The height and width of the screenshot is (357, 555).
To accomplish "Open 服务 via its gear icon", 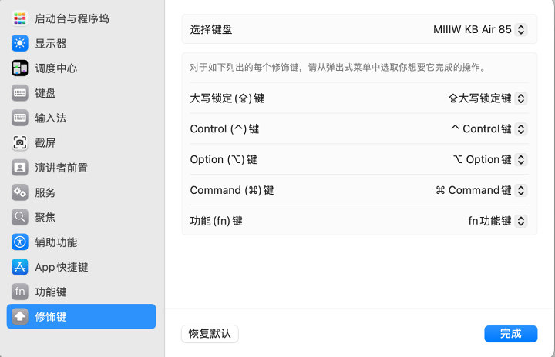I will 20,192.
